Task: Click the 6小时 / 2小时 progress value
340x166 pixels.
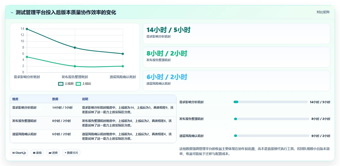Action: point(321,136)
